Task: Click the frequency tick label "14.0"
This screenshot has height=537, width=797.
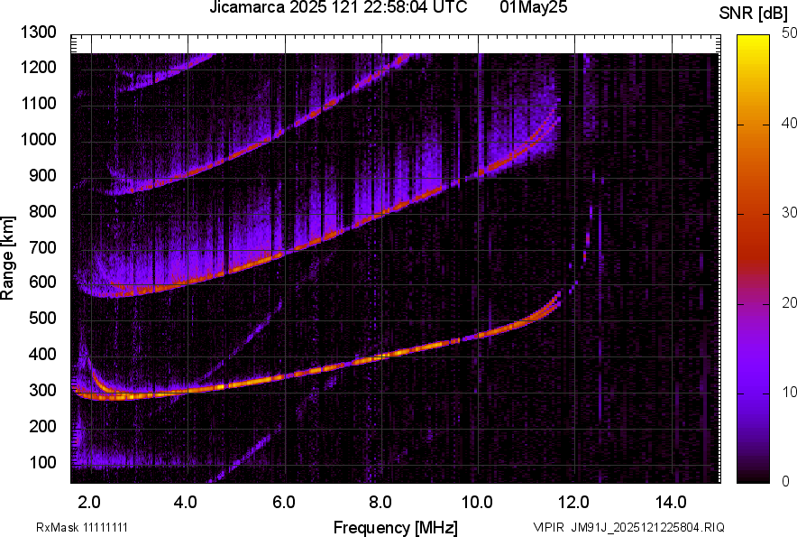Action: coord(671,503)
